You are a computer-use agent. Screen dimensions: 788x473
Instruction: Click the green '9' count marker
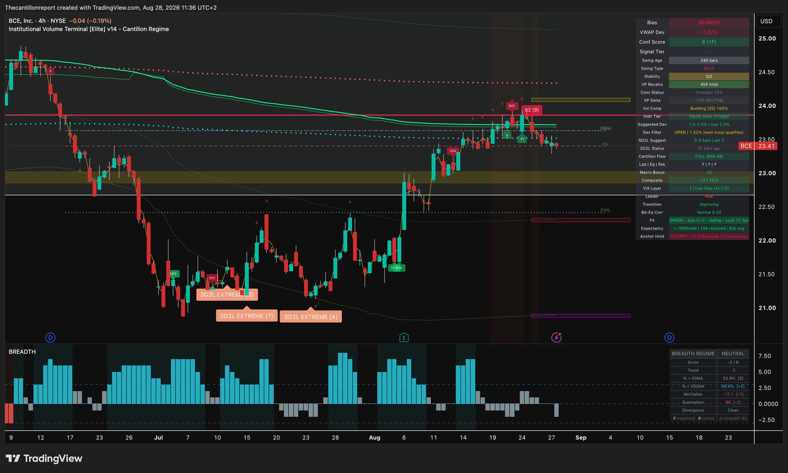[x=507, y=135]
